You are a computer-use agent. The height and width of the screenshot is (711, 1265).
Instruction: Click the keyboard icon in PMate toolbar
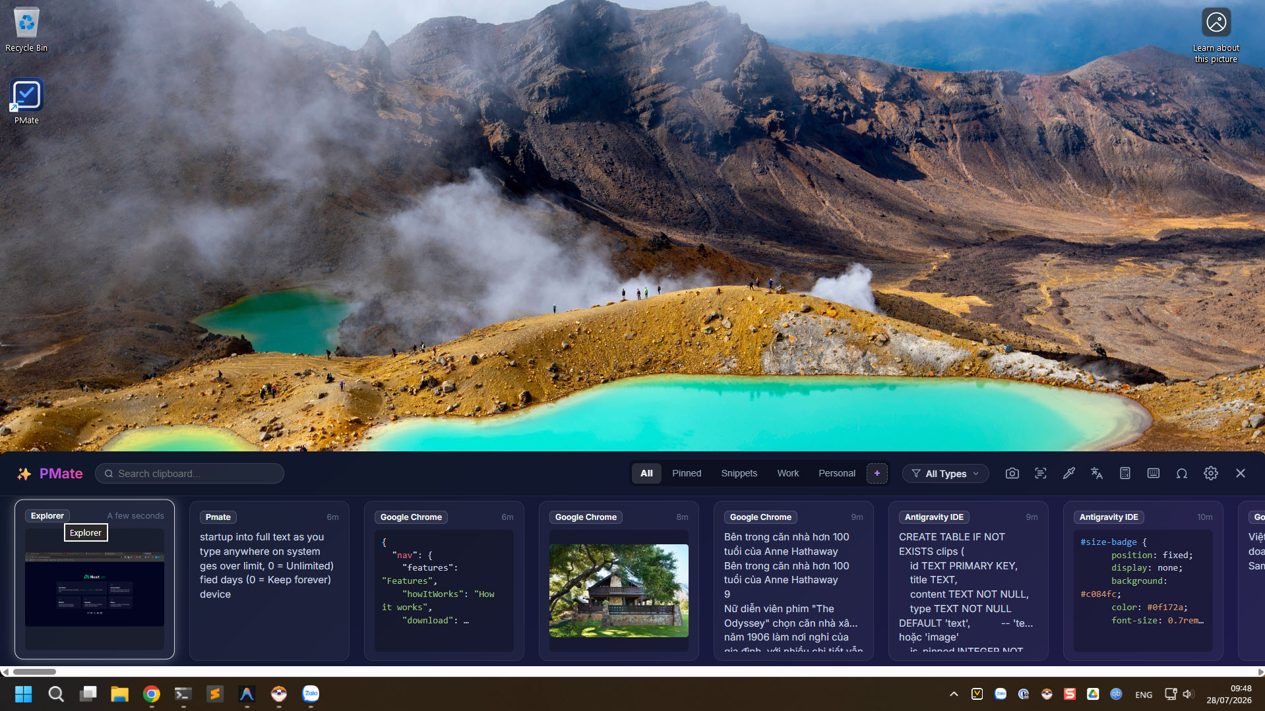[1154, 473]
